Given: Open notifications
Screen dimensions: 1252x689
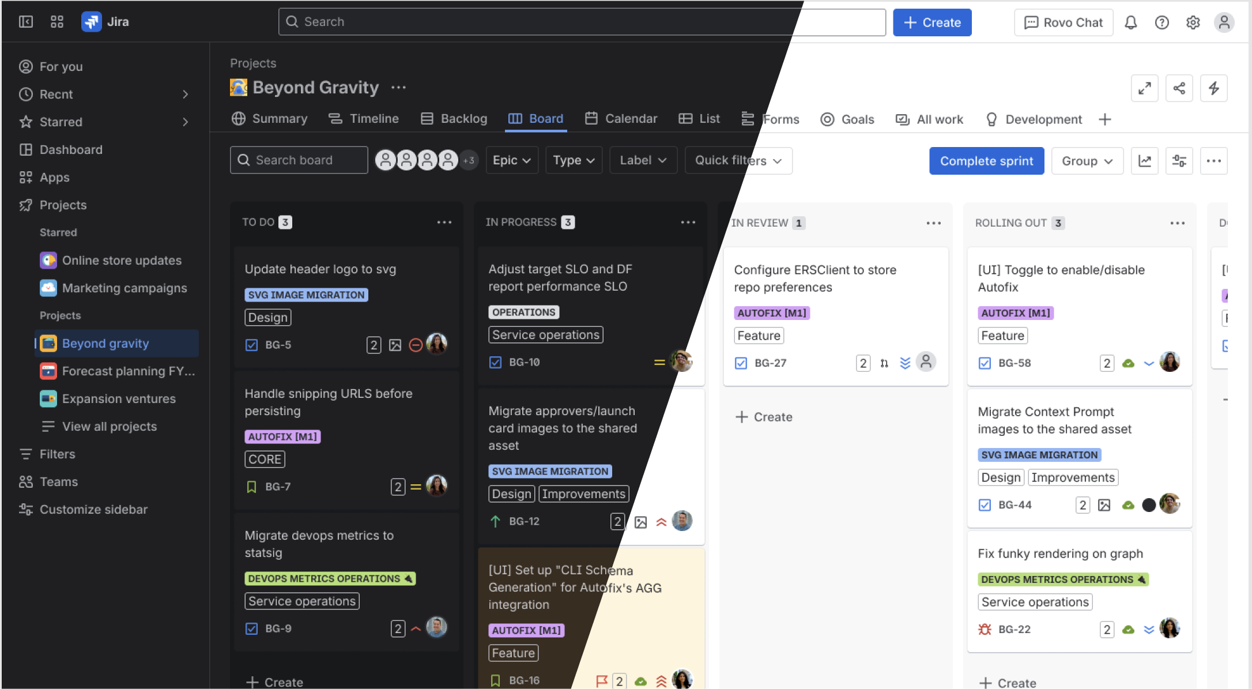Looking at the screenshot, I should pyautogui.click(x=1130, y=22).
